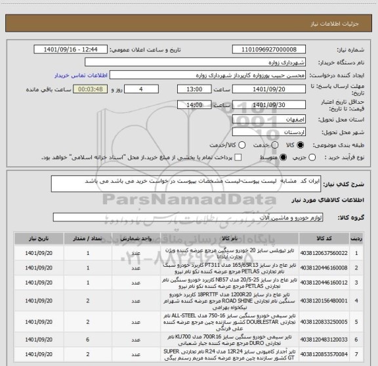The width and height of the screenshot is (378, 366).
Task: Click the delivery province field اصفهان
Action: coord(269,120)
